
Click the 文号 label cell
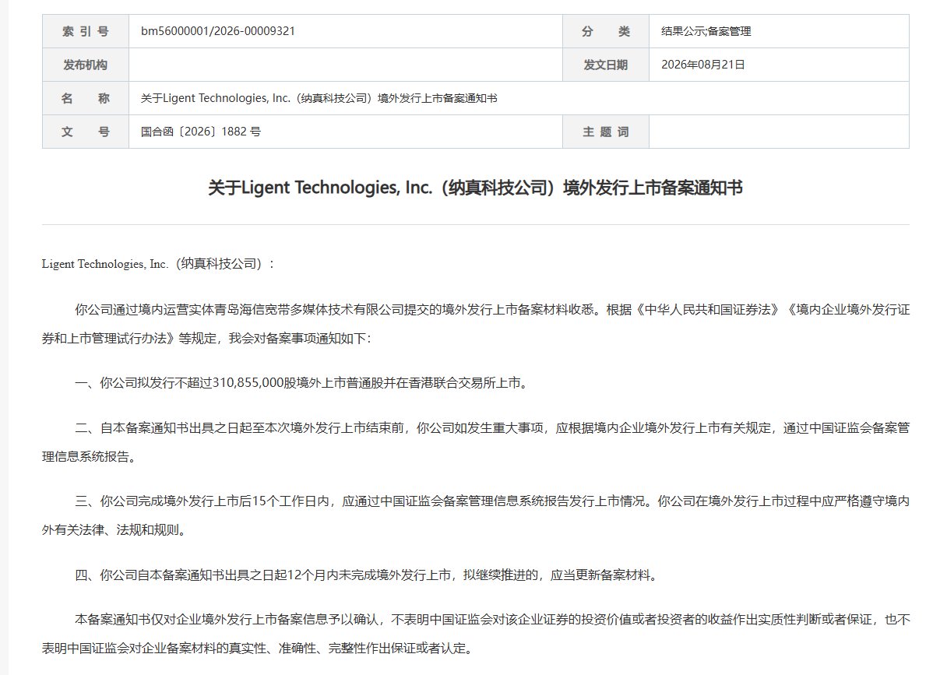coord(86,132)
